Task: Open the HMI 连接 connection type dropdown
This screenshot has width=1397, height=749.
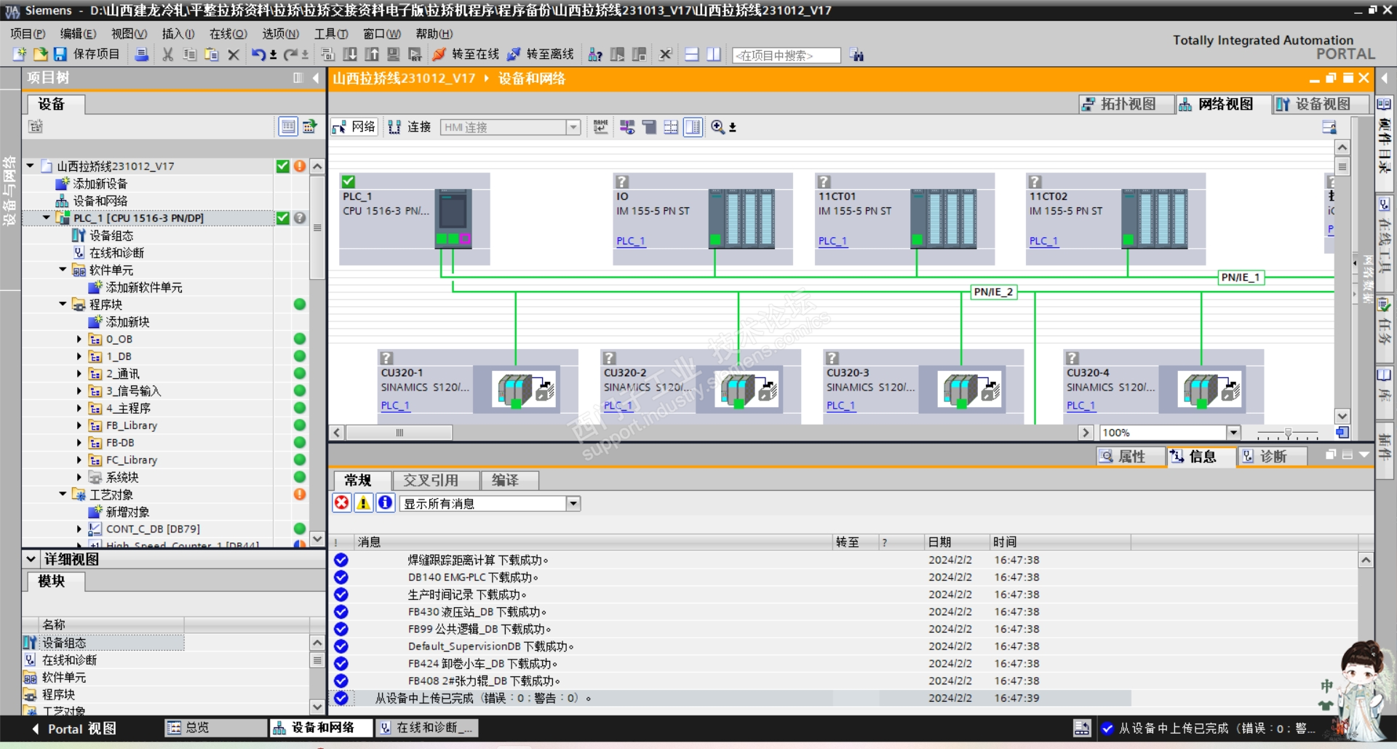Action: 573,127
